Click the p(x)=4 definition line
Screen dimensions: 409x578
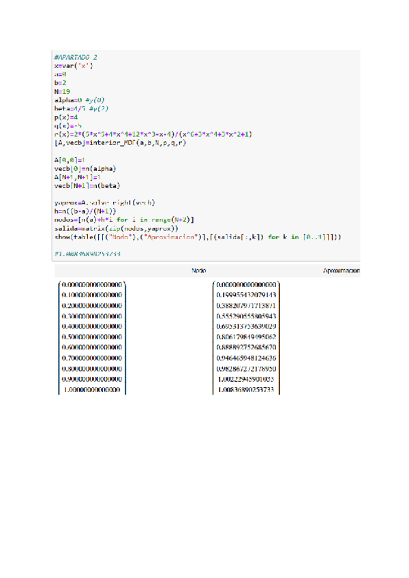point(65,117)
